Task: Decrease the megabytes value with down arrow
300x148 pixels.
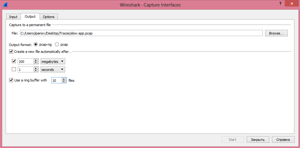Action: (36, 63)
